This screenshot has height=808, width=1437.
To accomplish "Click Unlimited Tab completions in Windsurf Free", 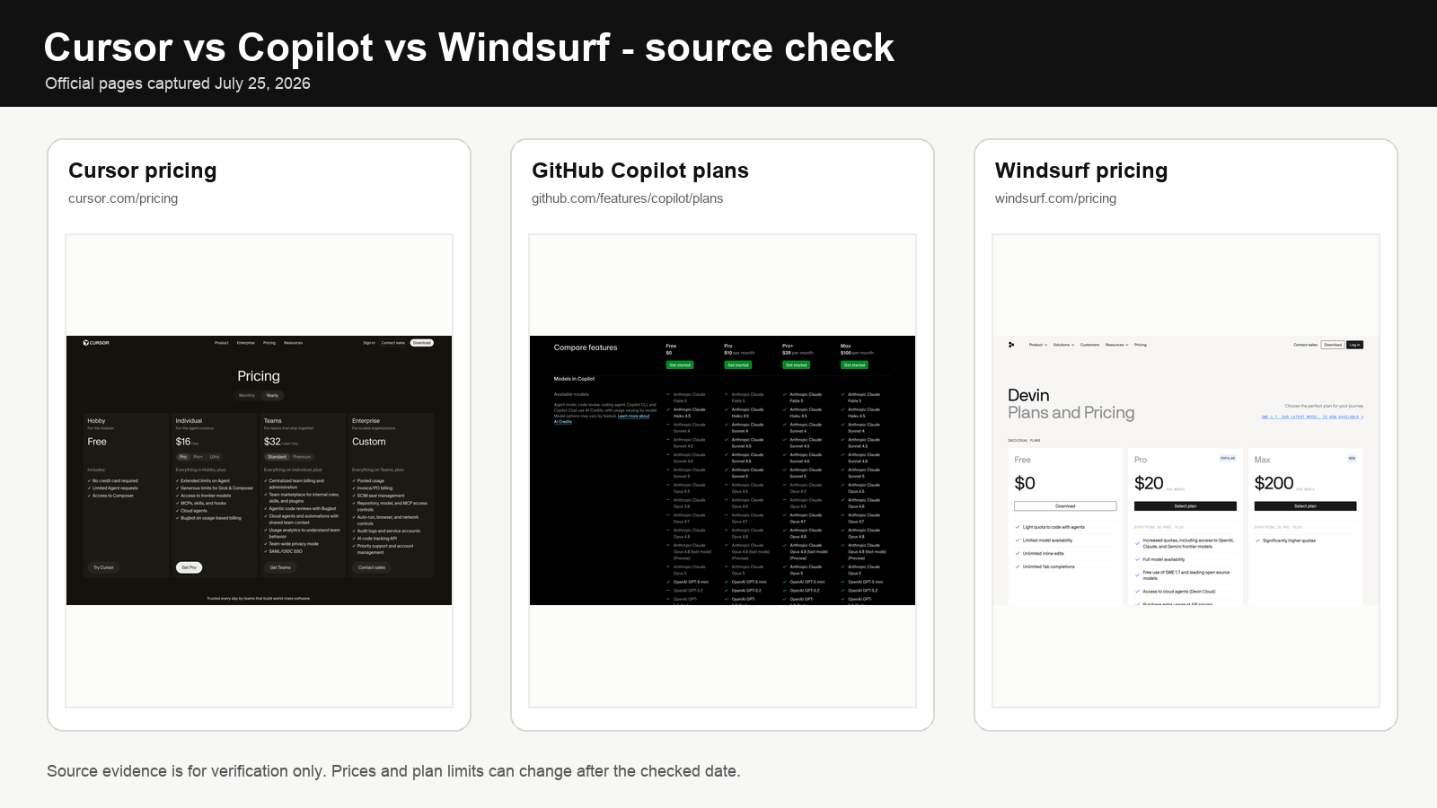I will 1048,566.
